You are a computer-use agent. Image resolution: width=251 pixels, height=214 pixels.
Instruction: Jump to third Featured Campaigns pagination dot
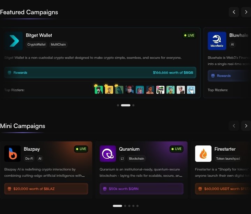point(133,105)
